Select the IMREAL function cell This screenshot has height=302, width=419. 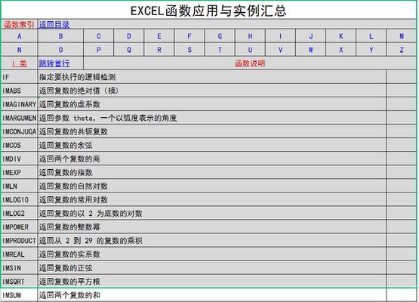click(x=20, y=254)
